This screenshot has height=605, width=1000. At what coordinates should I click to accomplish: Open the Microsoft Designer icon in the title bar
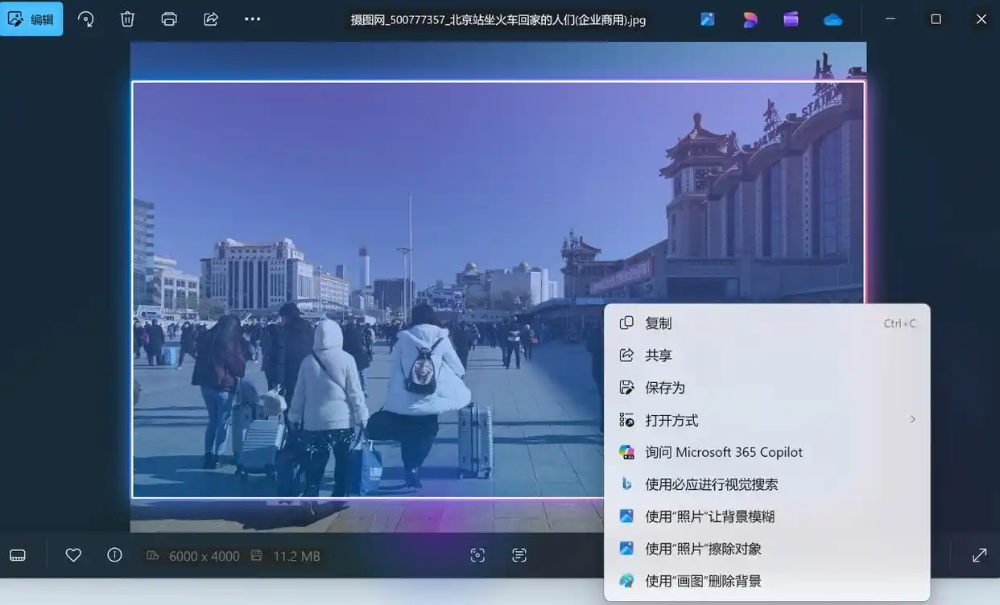(x=750, y=19)
